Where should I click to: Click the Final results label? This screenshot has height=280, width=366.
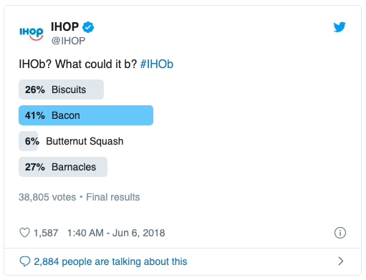click(113, 197)
